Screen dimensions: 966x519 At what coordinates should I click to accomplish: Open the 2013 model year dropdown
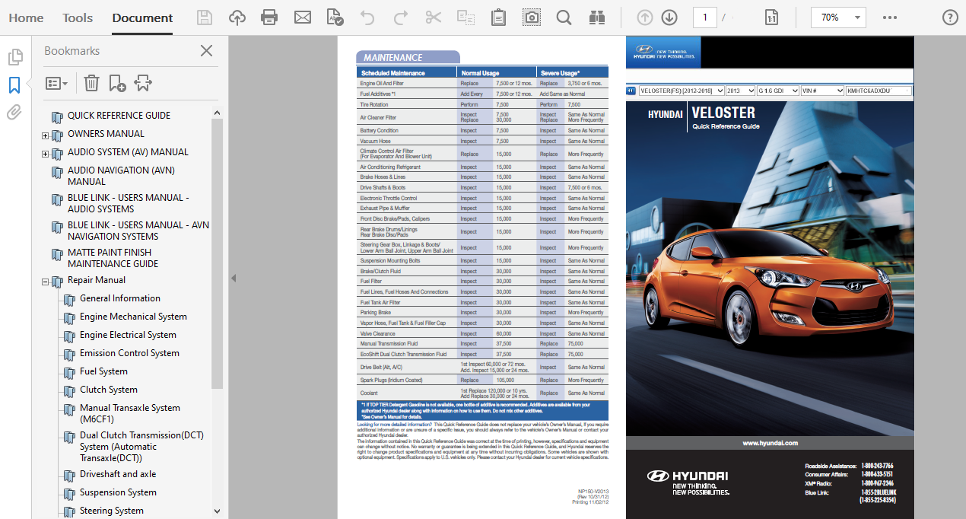tap(740, 89)
